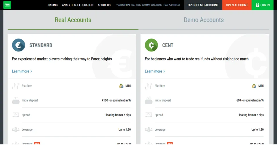Click the Platform chart icon in Standard card
The image size is (277, 145).
[16, 86]
